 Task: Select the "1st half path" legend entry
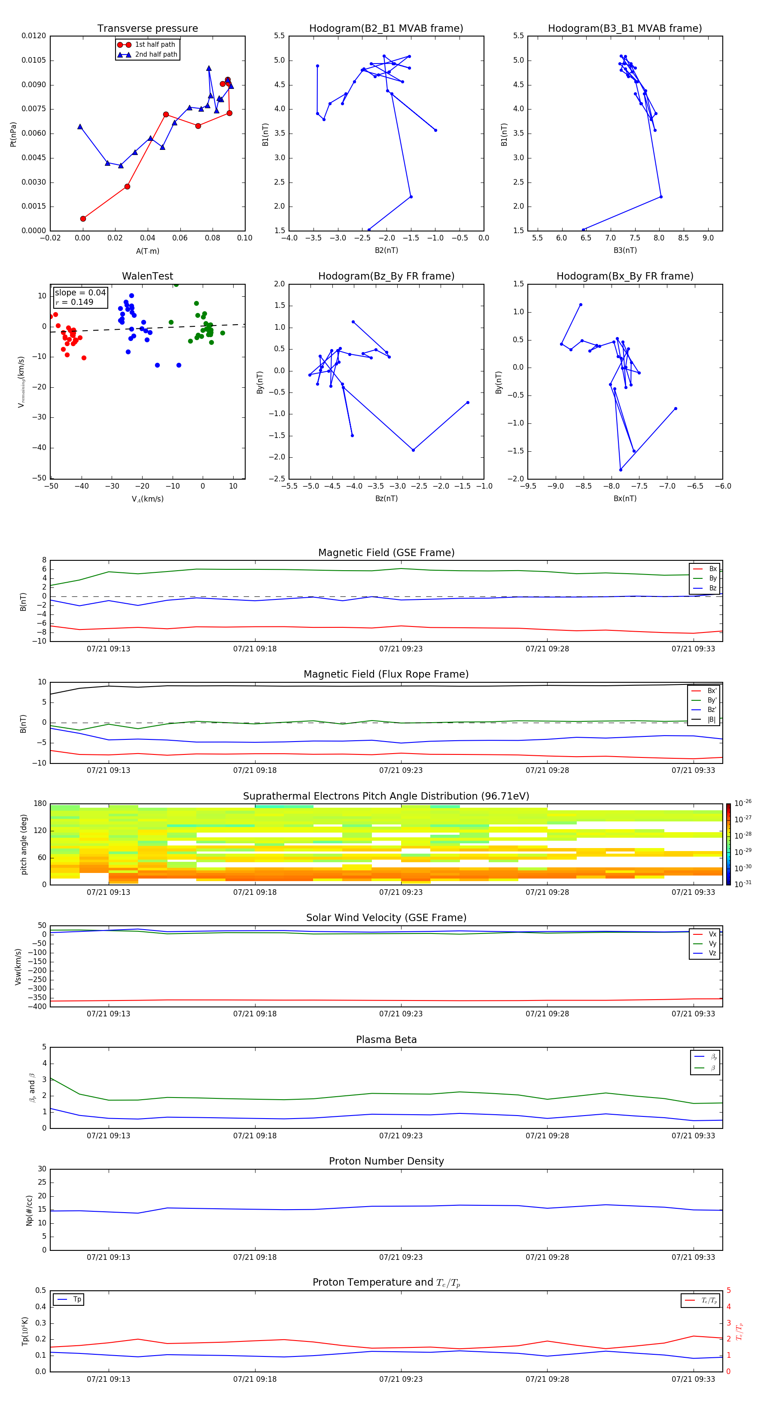[x=147, y=45]
